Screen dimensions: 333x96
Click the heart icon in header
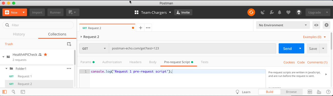(x=288, y=12)
